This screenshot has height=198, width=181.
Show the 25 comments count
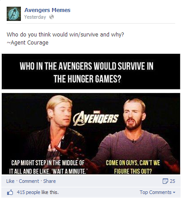point(173,181)
